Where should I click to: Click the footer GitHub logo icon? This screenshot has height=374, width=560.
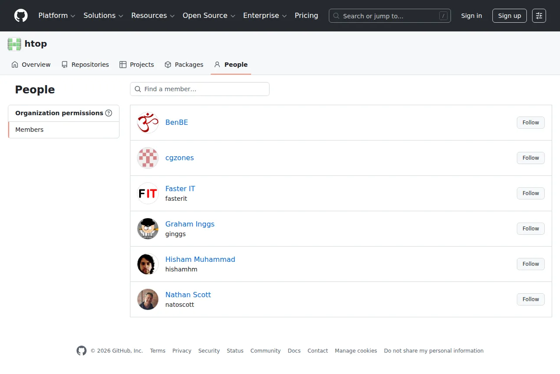point(82,351)
